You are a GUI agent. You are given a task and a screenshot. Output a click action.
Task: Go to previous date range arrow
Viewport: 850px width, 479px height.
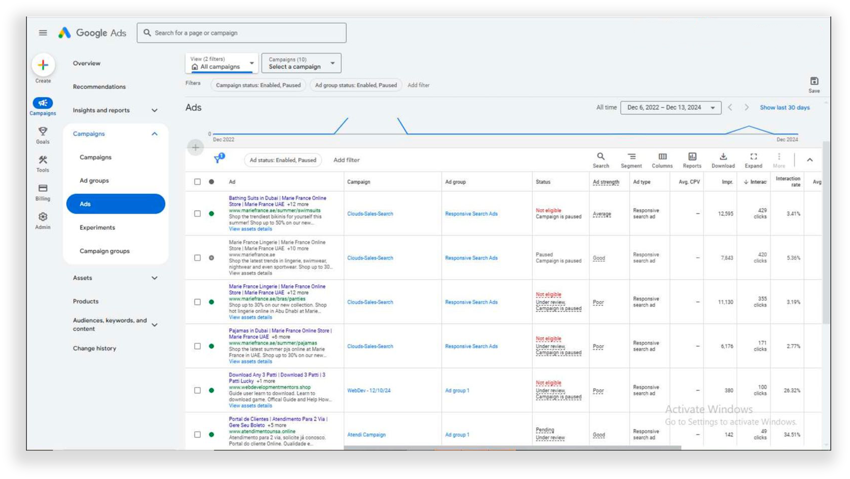click(730, 107)
